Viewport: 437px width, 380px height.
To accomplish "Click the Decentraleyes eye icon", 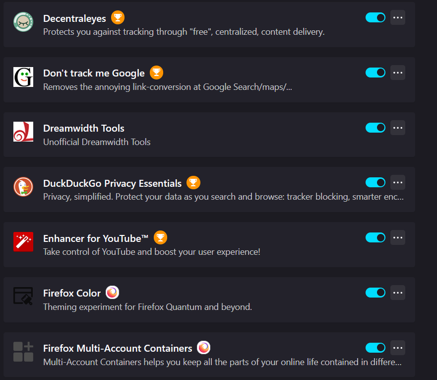I will pyautogui.click(x=23, y=22).
